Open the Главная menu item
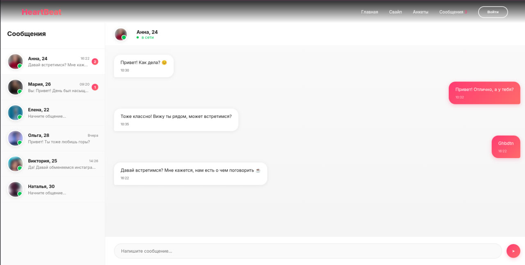The width and height of the screenshot is (525, 265). coord(369,12)
